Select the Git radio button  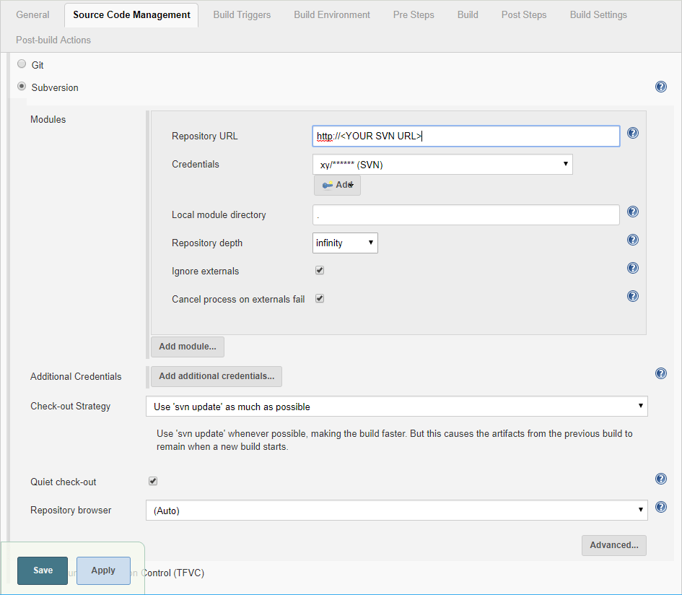22,64
